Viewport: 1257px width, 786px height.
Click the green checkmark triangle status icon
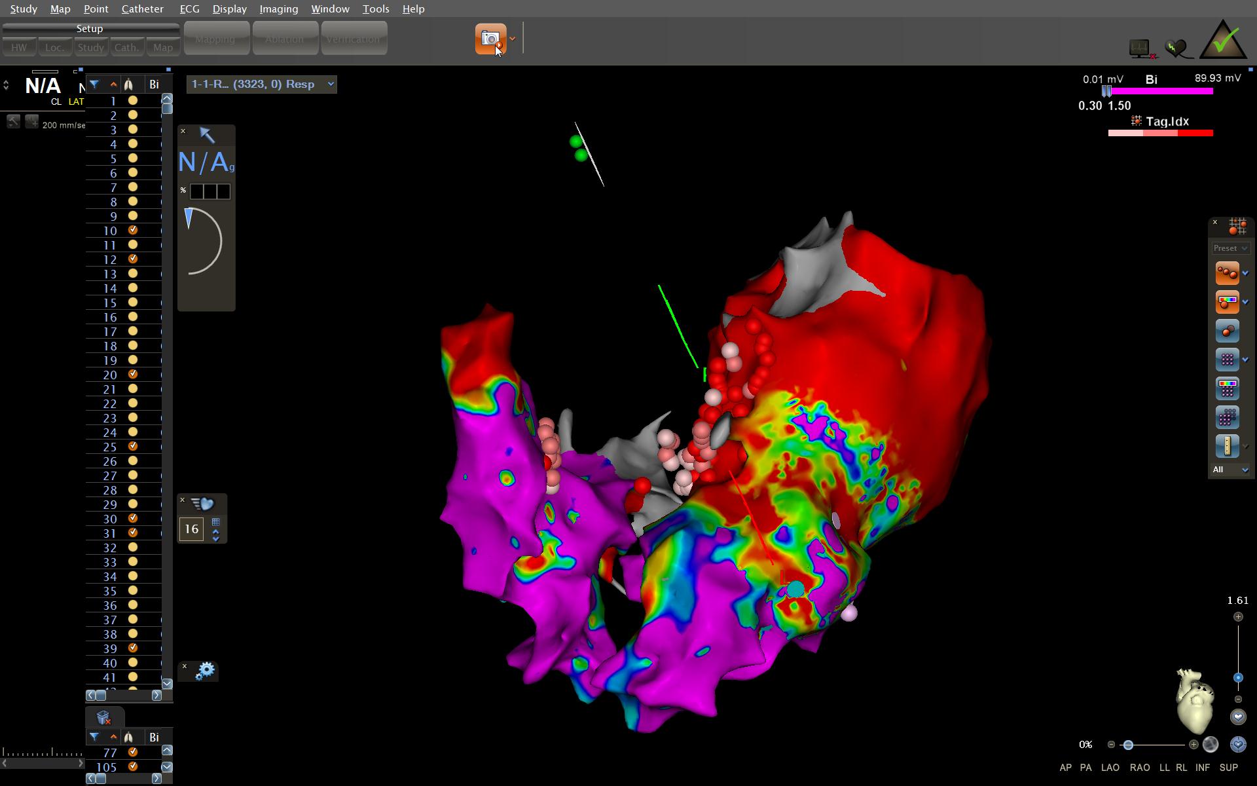pos(1222,41)
